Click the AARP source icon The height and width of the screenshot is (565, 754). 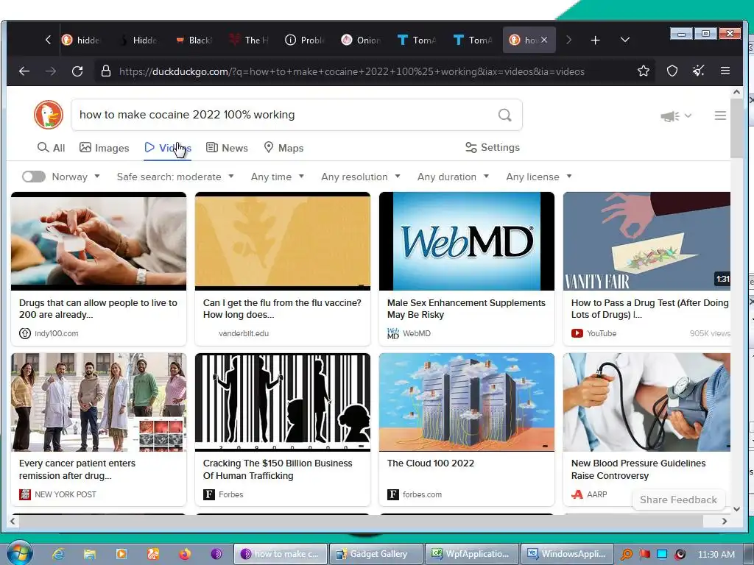tap(577, 494)
